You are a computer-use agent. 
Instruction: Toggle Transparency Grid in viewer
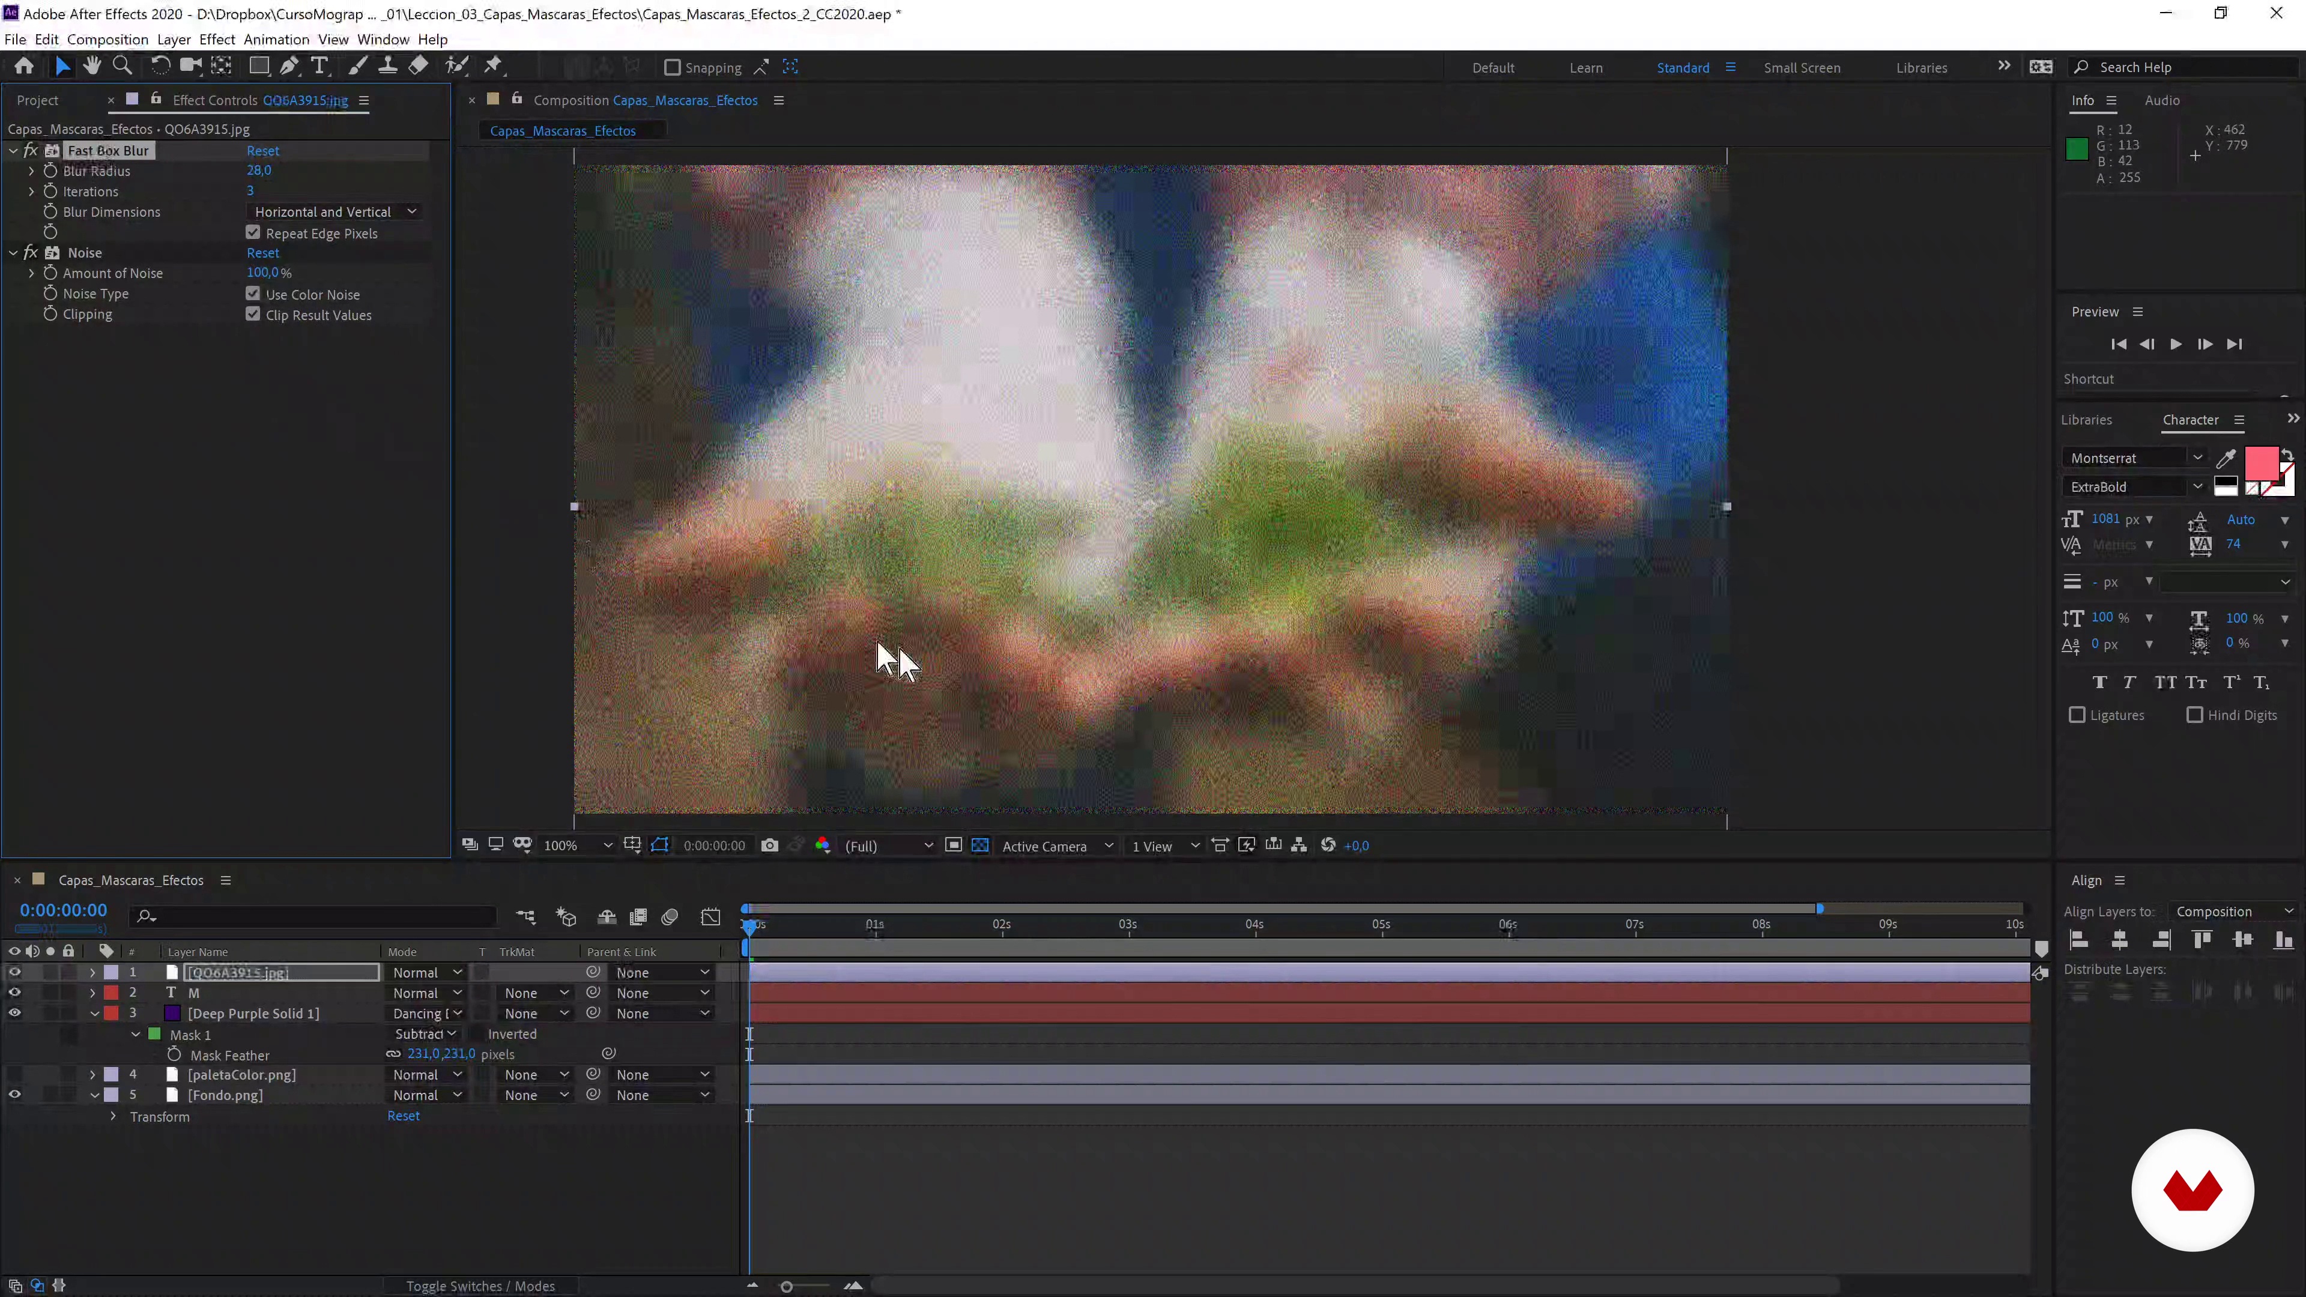980,846
